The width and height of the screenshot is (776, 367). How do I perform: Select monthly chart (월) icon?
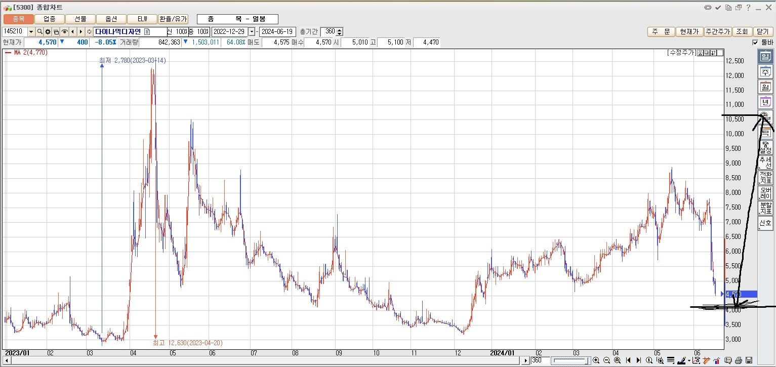pos(765,87)
